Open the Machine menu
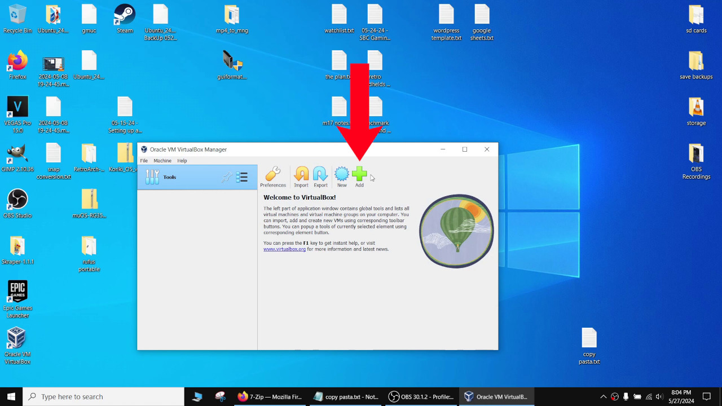The image size is (722, 406). [162, 161]
